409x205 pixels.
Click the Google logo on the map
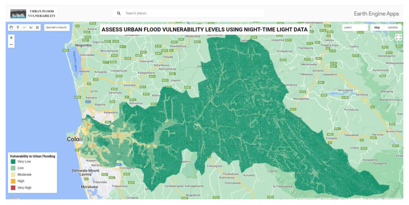[14, 198]
